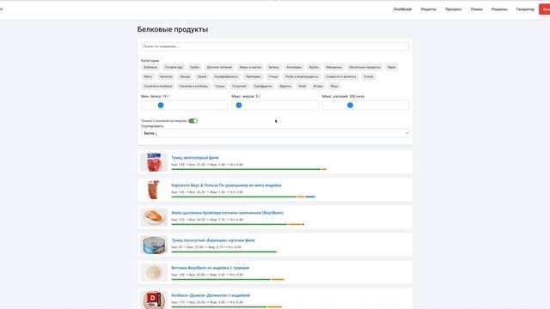Click the turkey ham ВкусВилл product image
Viewport: 550px width, 309px height.
point(154,272)
